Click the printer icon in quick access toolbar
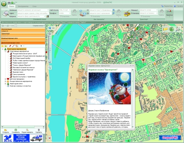Screen dimensions: 184x143 9,2
